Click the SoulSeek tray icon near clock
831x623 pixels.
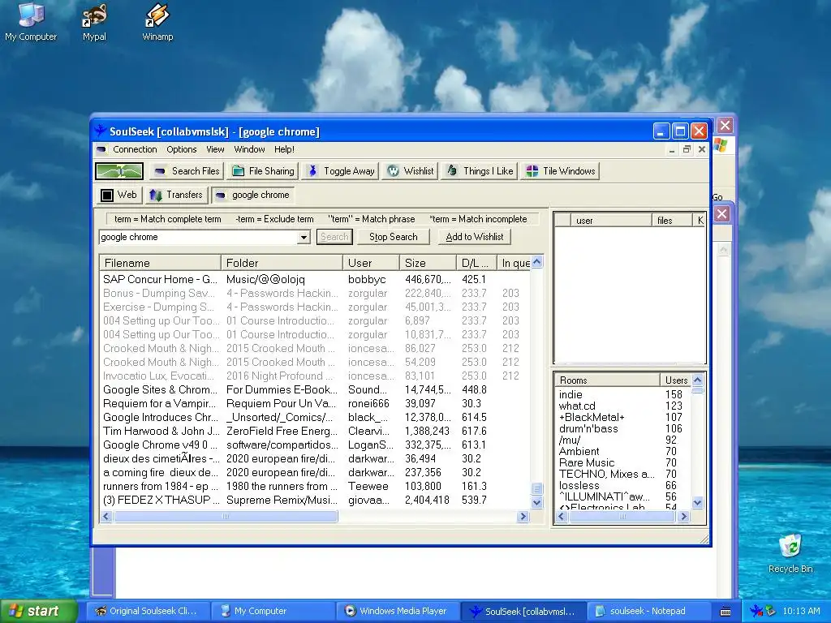click(x=756, y=612)
